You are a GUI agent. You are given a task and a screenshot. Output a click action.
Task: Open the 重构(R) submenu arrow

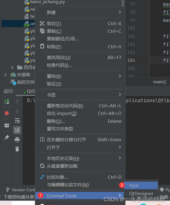120,76
